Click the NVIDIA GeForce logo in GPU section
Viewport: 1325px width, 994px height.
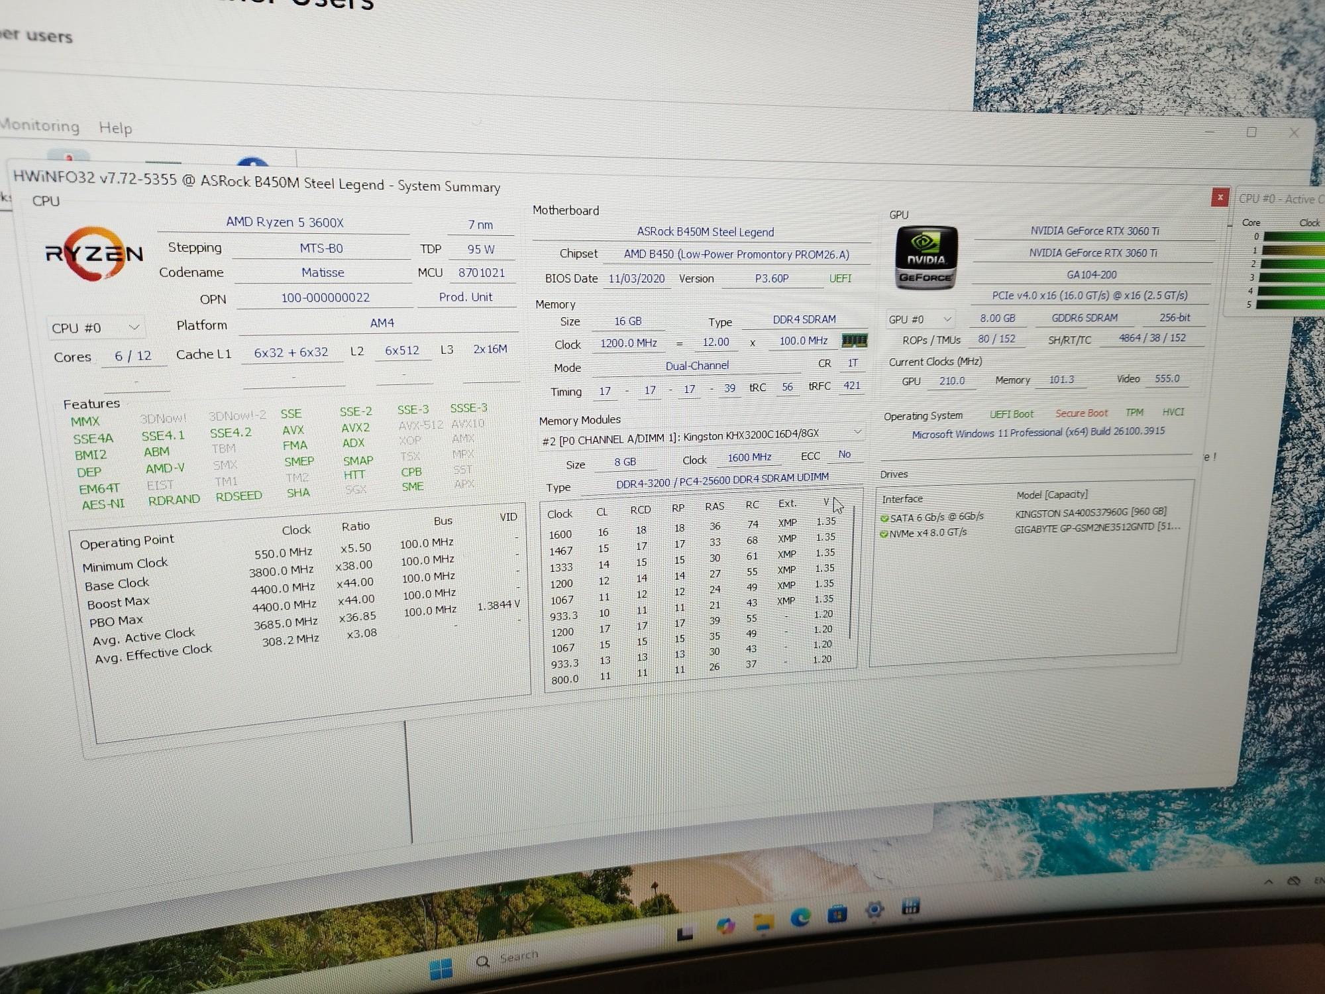click(x=926, y=258)
